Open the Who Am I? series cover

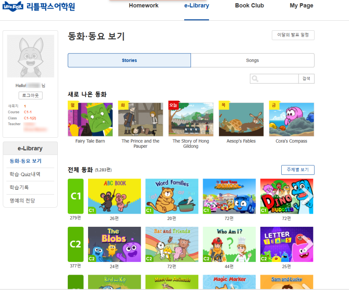coord(229,244)
